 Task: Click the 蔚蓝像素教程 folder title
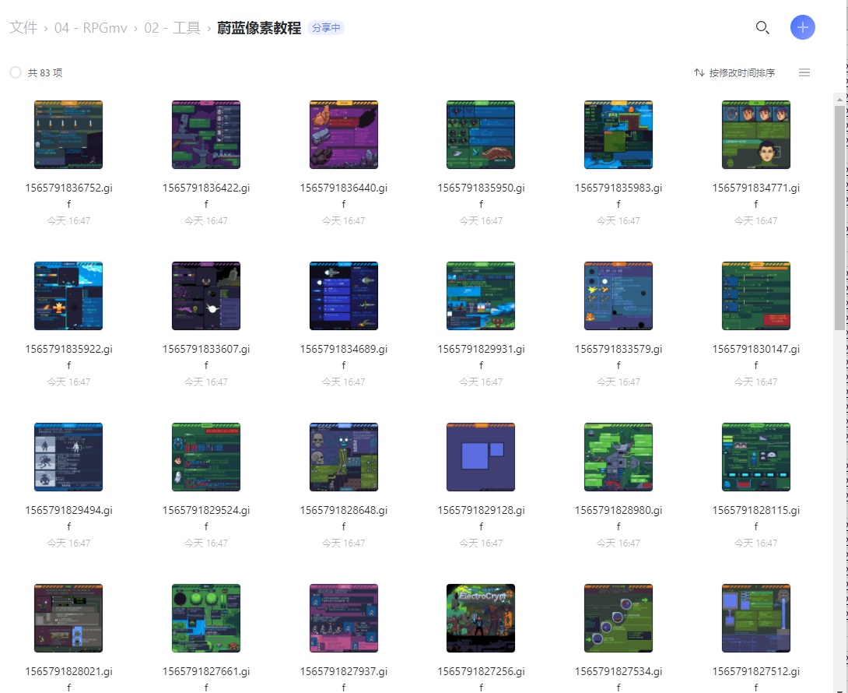click(259, 27)
